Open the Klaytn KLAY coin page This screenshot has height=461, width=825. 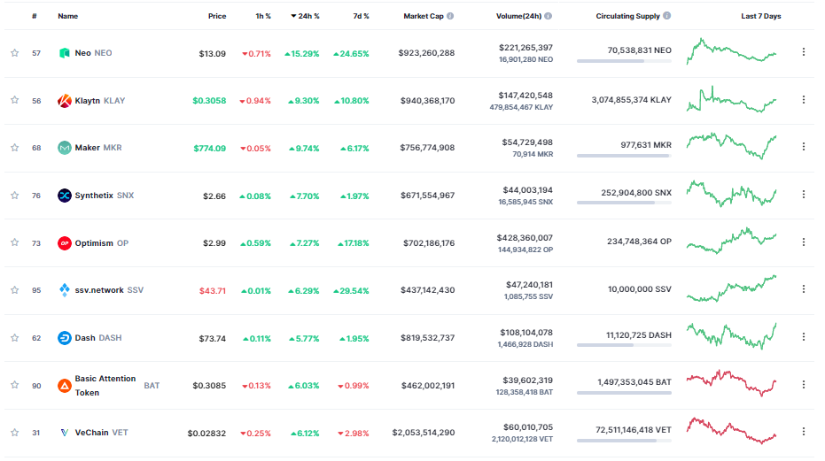point(100,100)
